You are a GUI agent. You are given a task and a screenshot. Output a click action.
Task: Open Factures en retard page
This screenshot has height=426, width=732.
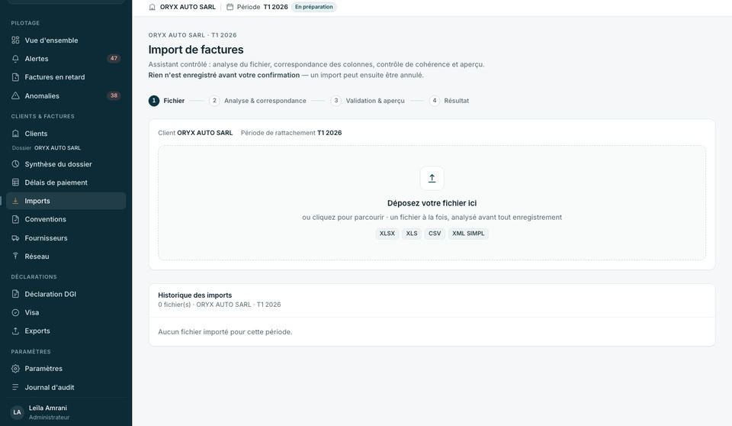click(66, 77)
